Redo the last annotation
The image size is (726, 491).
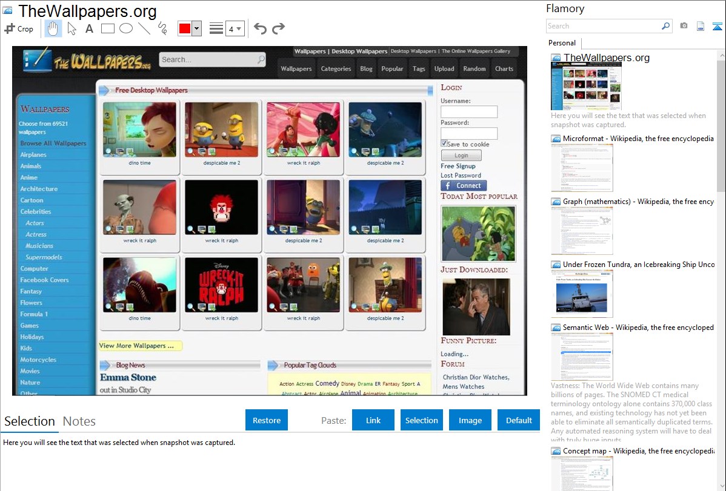[278, 28]
